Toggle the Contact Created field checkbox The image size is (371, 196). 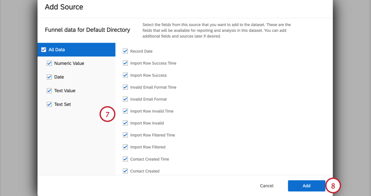point(125,171)
